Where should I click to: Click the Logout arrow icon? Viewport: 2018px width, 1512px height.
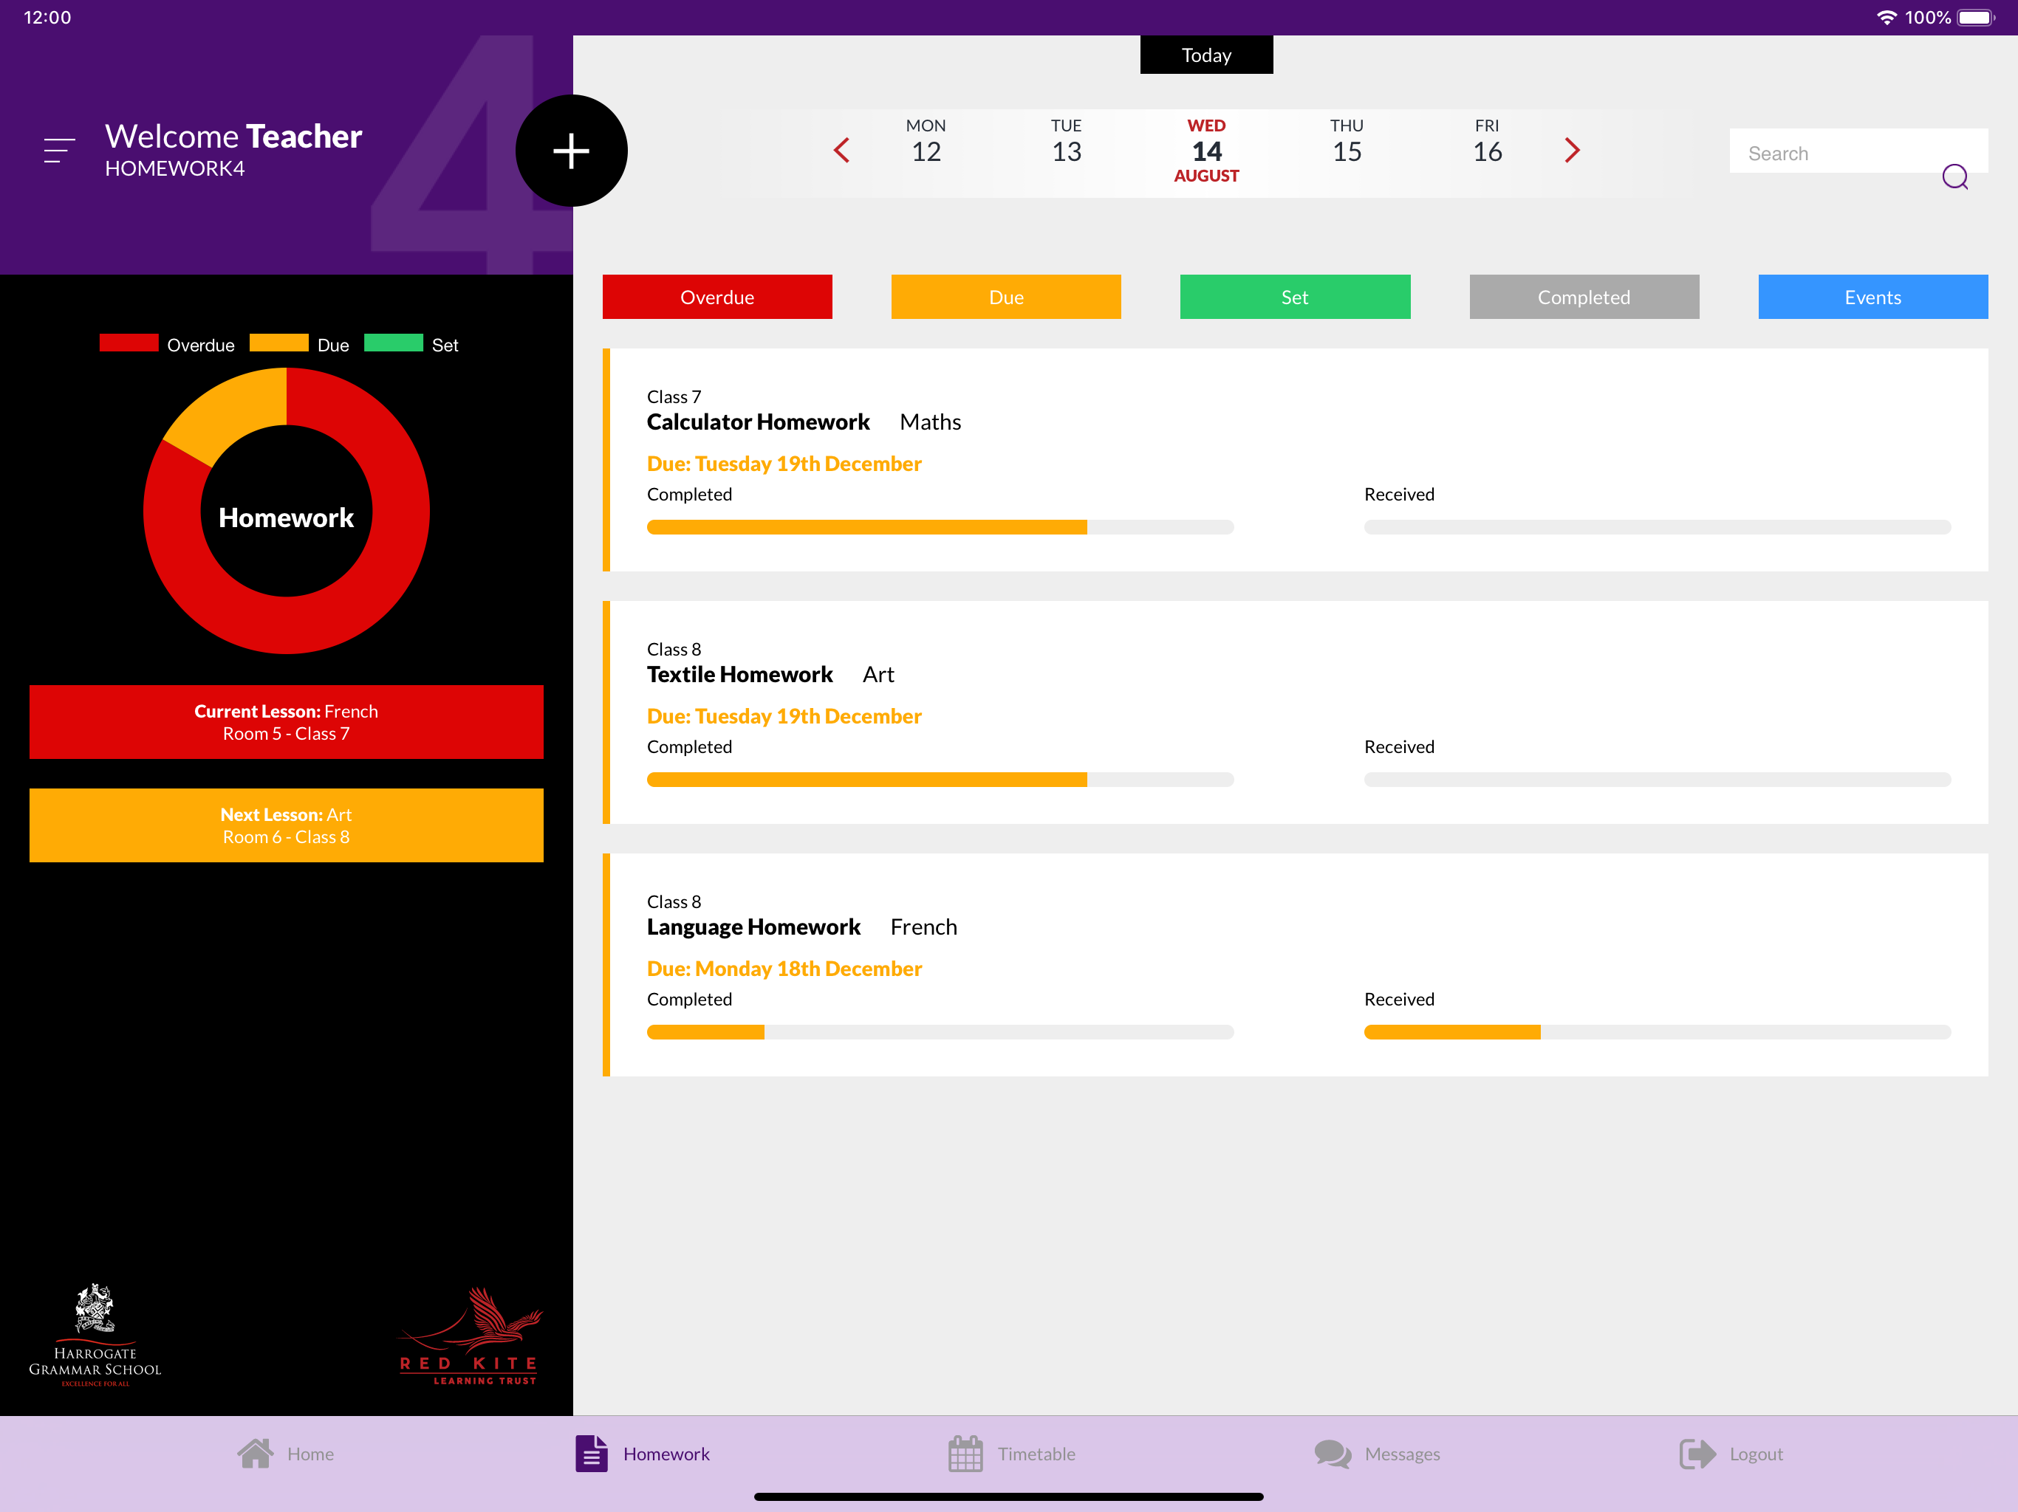pyautogui.click(x=1697, y=1454)
